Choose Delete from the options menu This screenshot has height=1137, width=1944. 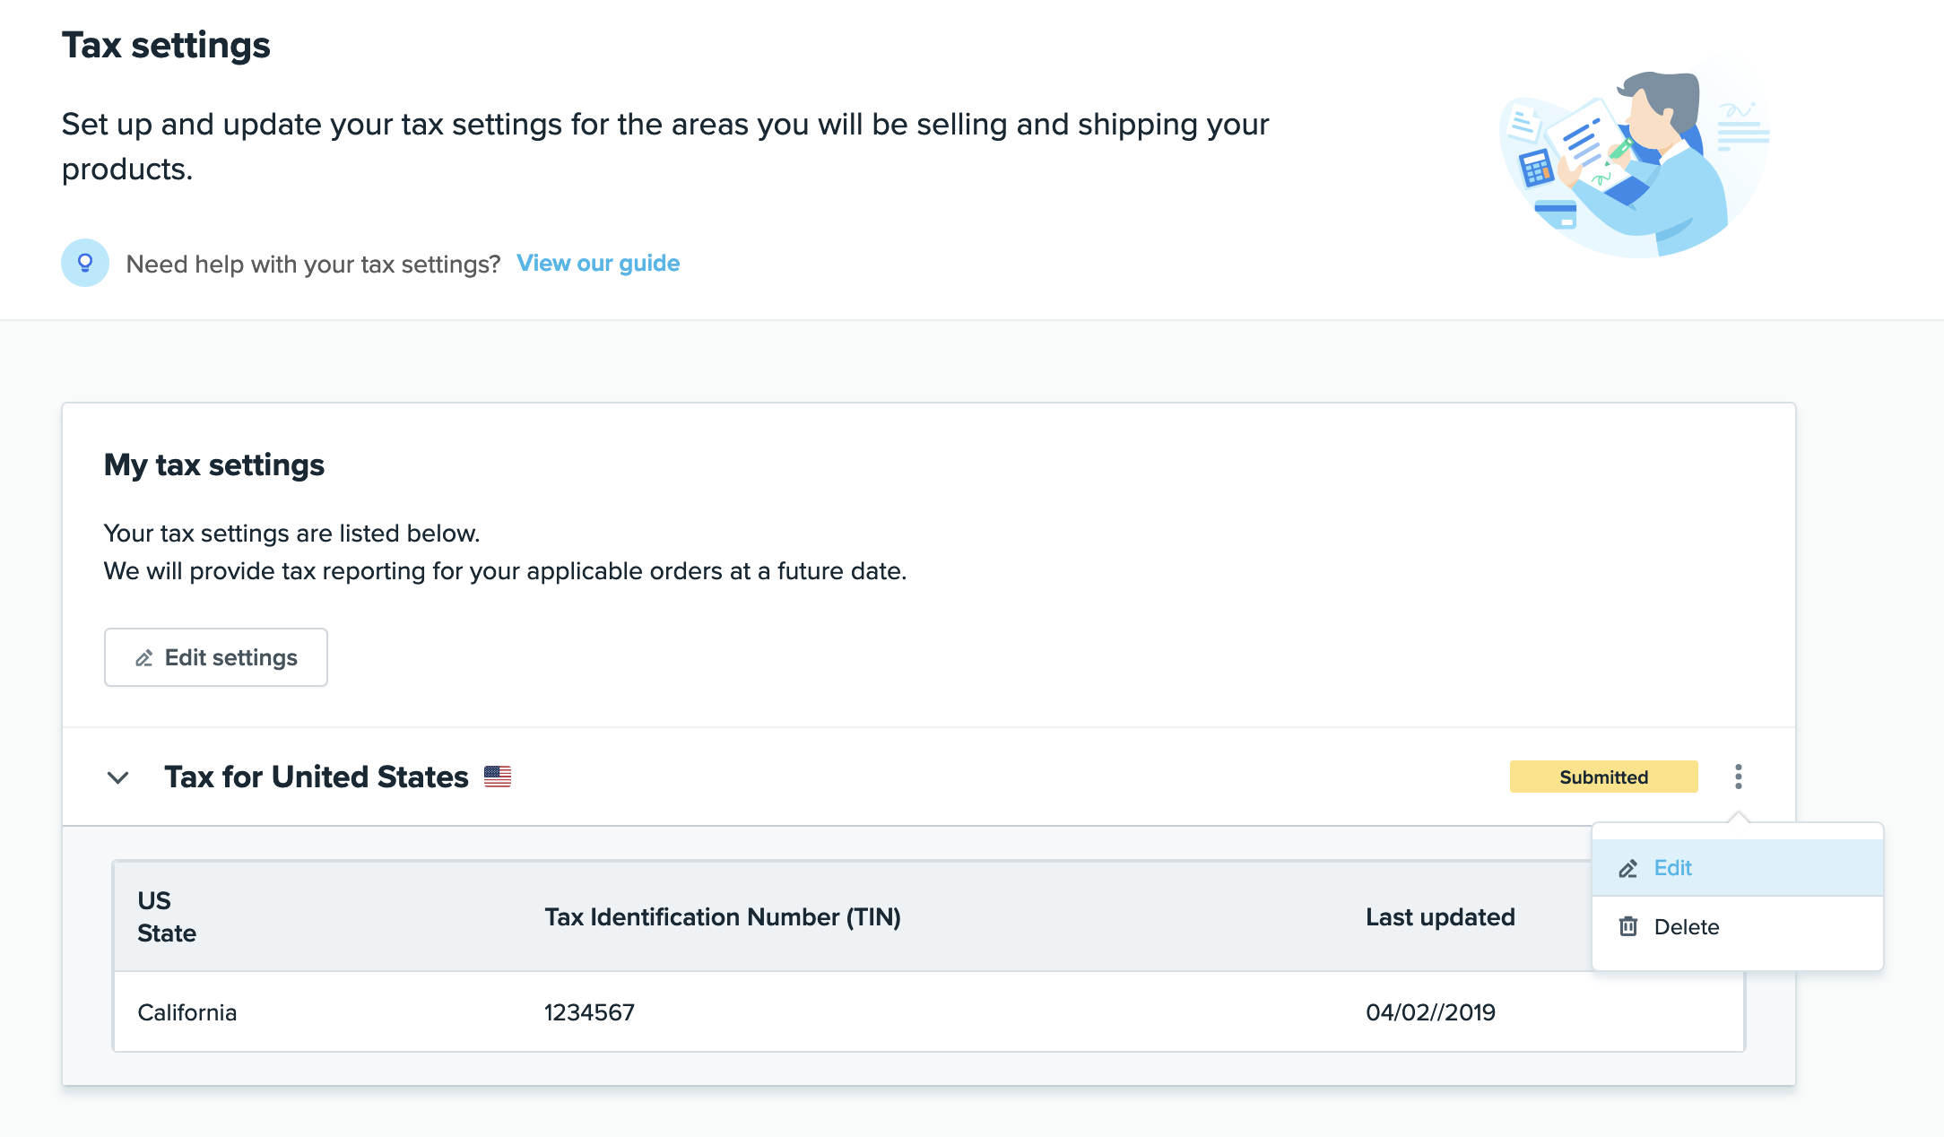1686,927
